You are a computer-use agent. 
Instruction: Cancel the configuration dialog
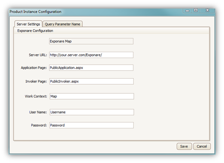point(202,146)
